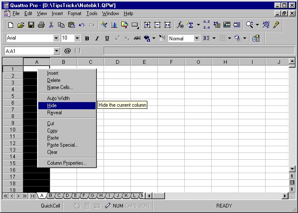This screenshot has width=298, height=213.
Task: Choose Paste Special... in context menu
Action: tap(67, 145)
